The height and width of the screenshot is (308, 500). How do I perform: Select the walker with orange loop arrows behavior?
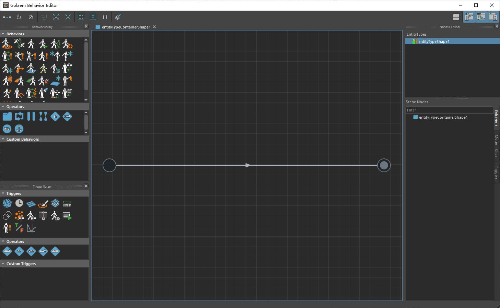[67, 44]
